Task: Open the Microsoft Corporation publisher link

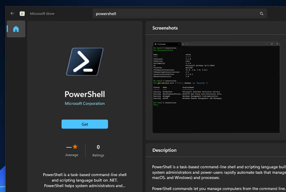Action: coord(85,104)
